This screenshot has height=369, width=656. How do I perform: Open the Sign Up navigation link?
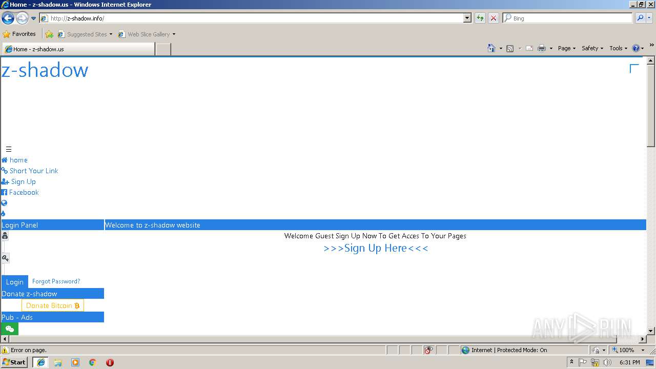coord(18,181)
